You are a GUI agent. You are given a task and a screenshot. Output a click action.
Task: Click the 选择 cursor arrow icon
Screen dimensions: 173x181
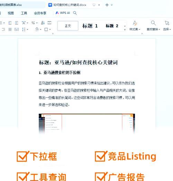[x=167, y=23]
